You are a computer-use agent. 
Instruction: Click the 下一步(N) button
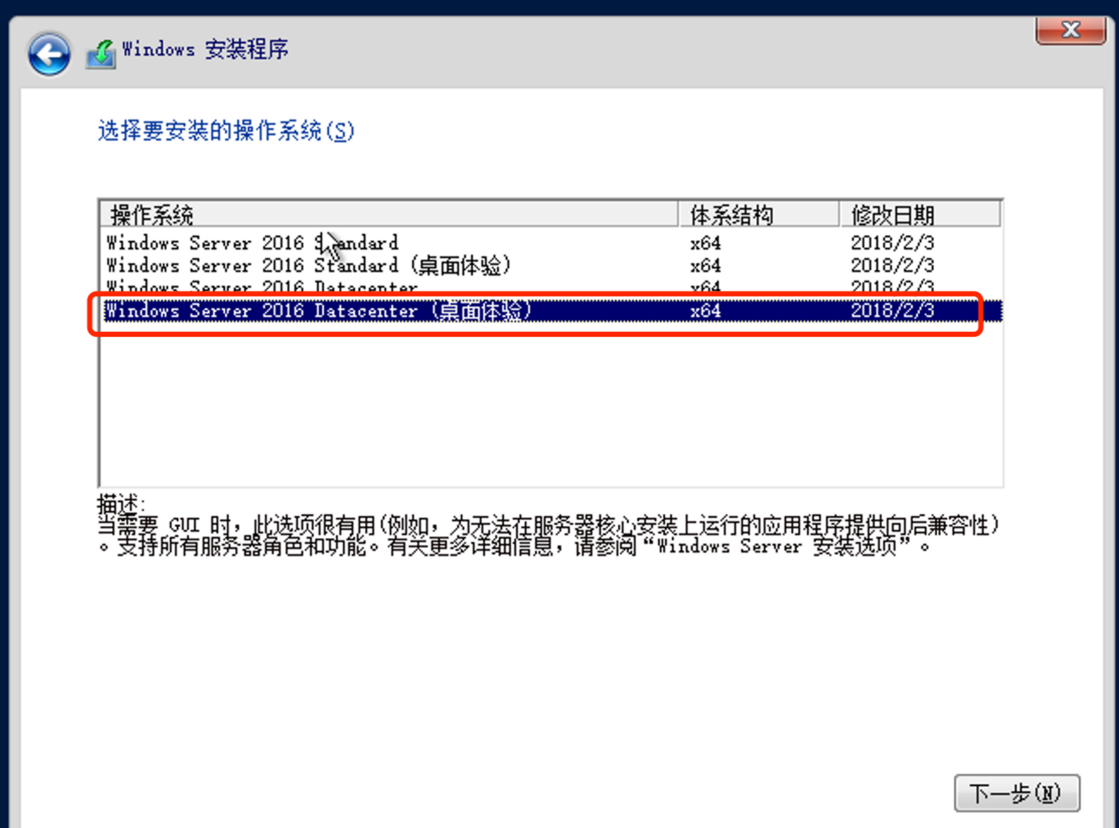pyautogui.click(x=1017, y=793)
